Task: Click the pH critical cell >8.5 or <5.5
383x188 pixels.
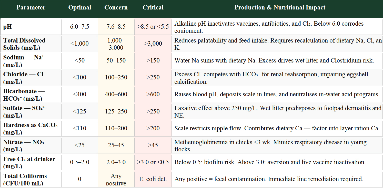Action: [x=153, y=27]
